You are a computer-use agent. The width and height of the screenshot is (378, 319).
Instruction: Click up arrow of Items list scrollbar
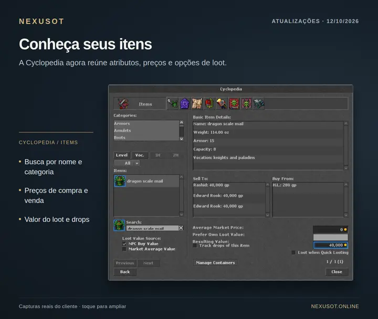point(182,177)
